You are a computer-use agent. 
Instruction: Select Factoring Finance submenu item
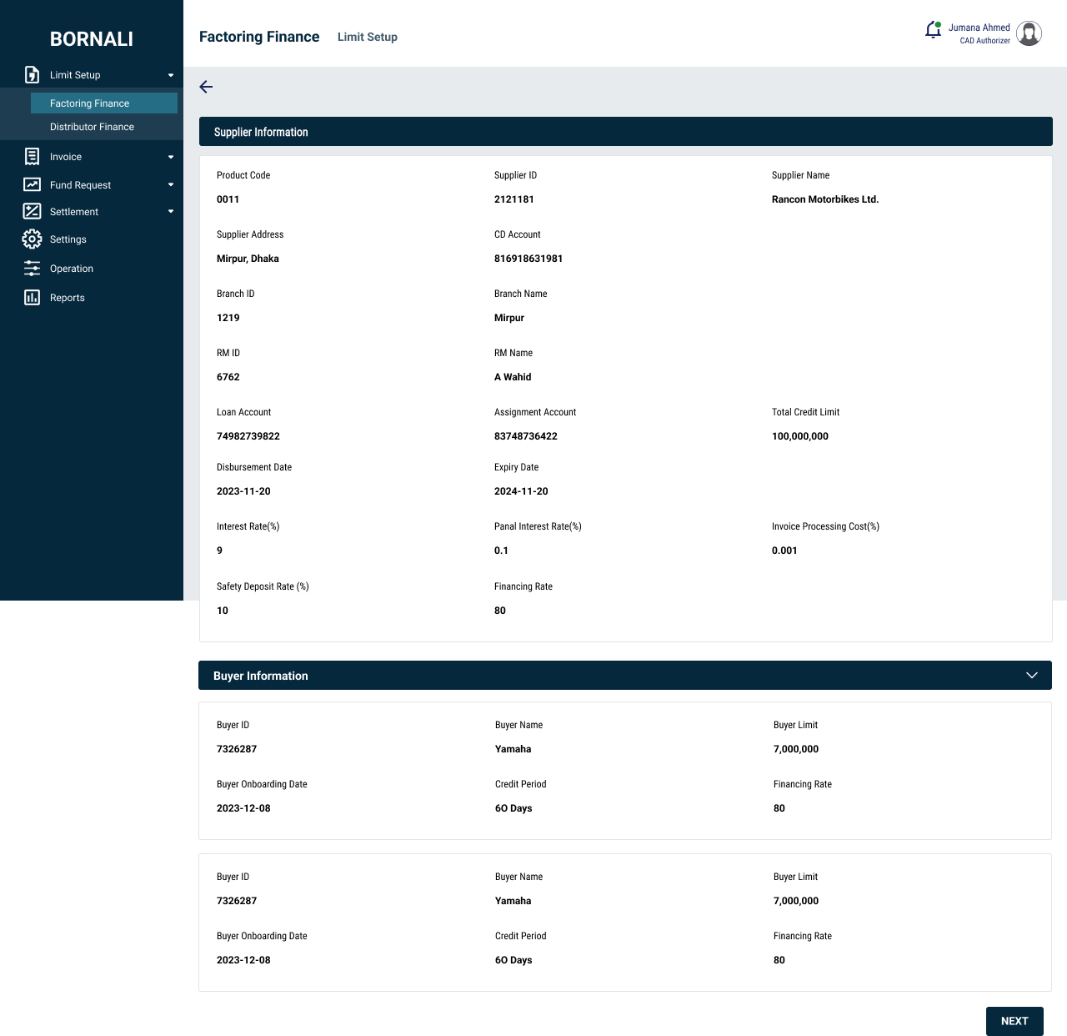[x=104, y=103]
